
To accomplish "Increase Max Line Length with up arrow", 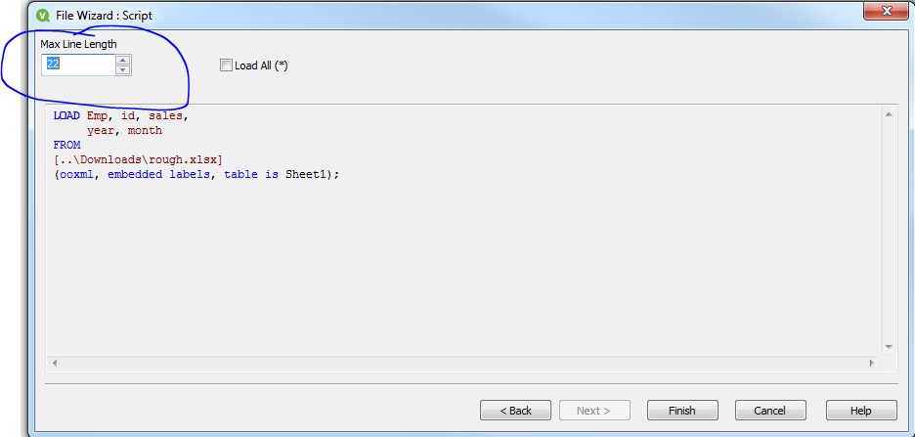I will (x=122, y=60).
